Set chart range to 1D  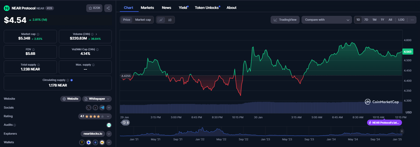pos(358,20)
